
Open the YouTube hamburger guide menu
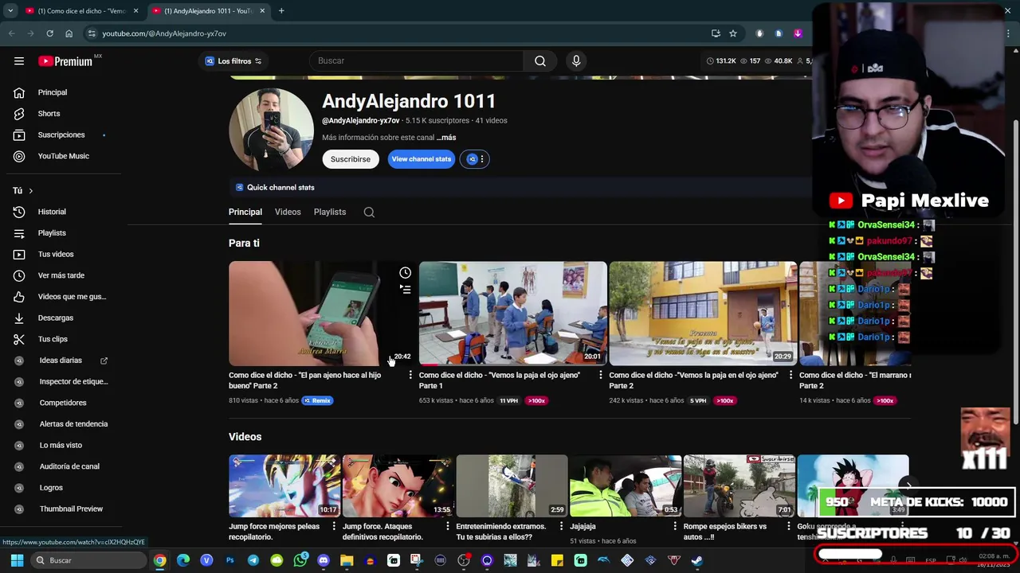point(19,60)
